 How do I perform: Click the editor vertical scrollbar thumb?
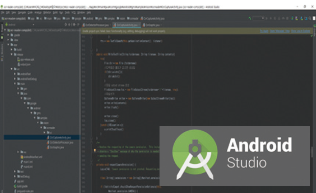pyautogui.click(x=312, y=152)
